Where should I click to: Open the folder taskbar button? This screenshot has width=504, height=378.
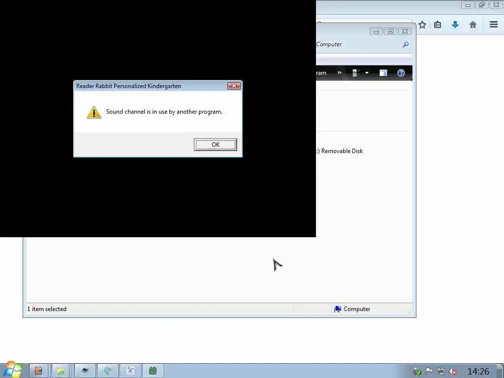61,371
